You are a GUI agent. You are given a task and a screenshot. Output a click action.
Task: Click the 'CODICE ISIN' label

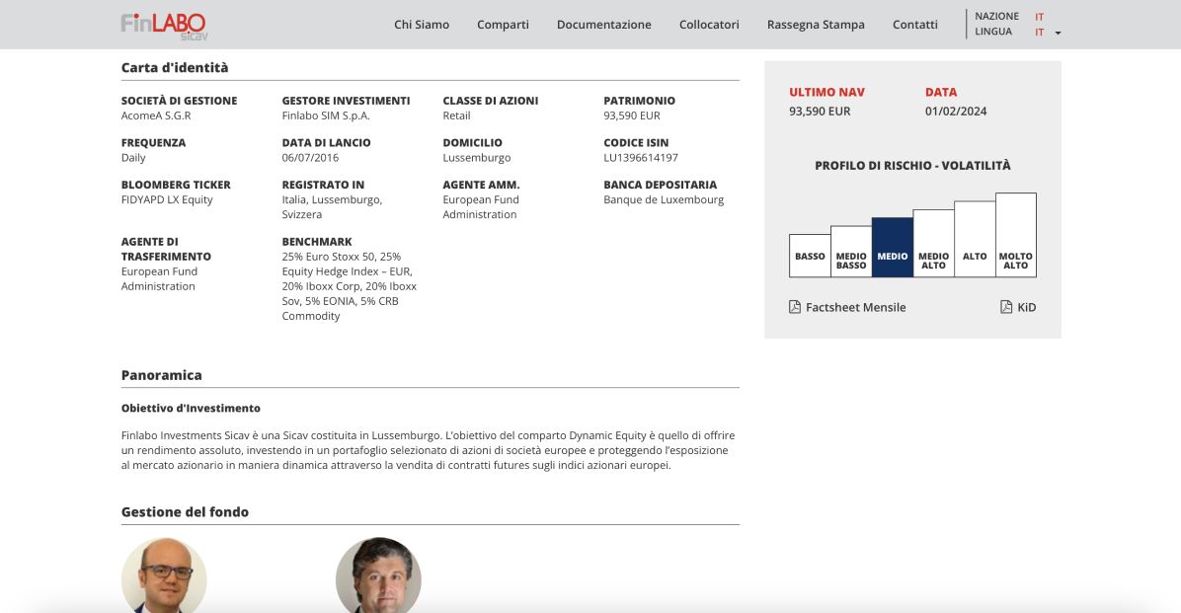636,143
